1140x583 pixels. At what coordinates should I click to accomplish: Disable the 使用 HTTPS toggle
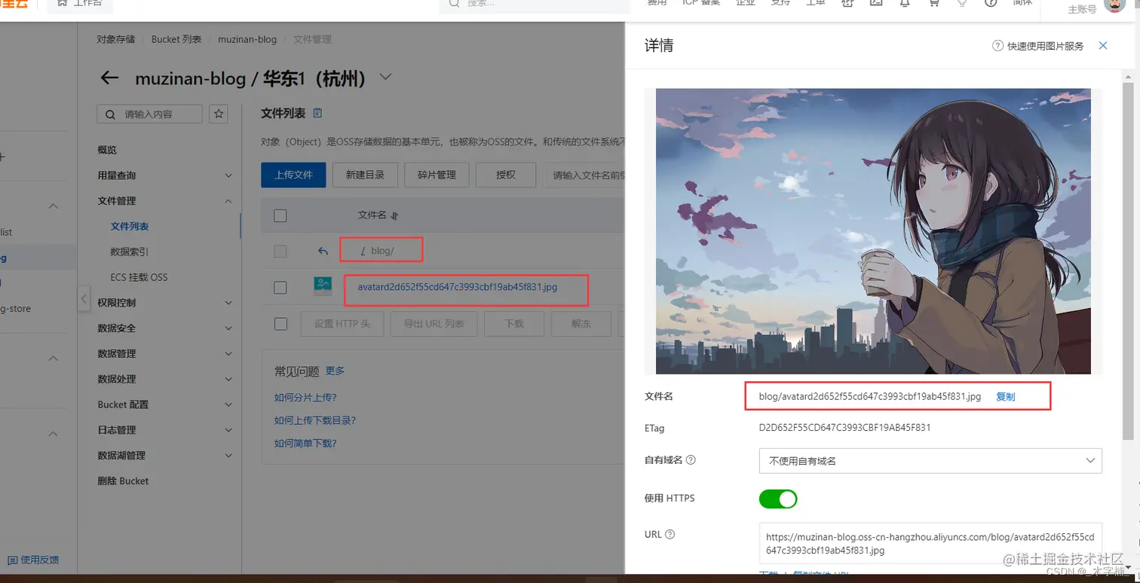click(777, 499)
